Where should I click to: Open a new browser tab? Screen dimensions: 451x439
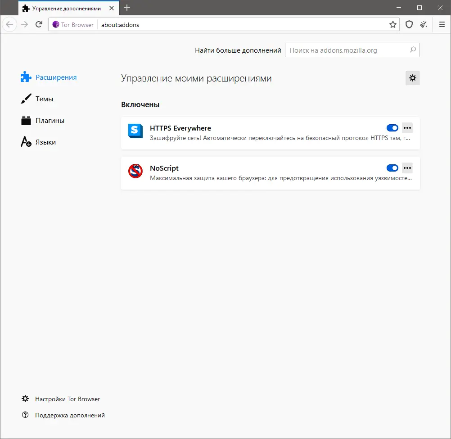point(127,8)
